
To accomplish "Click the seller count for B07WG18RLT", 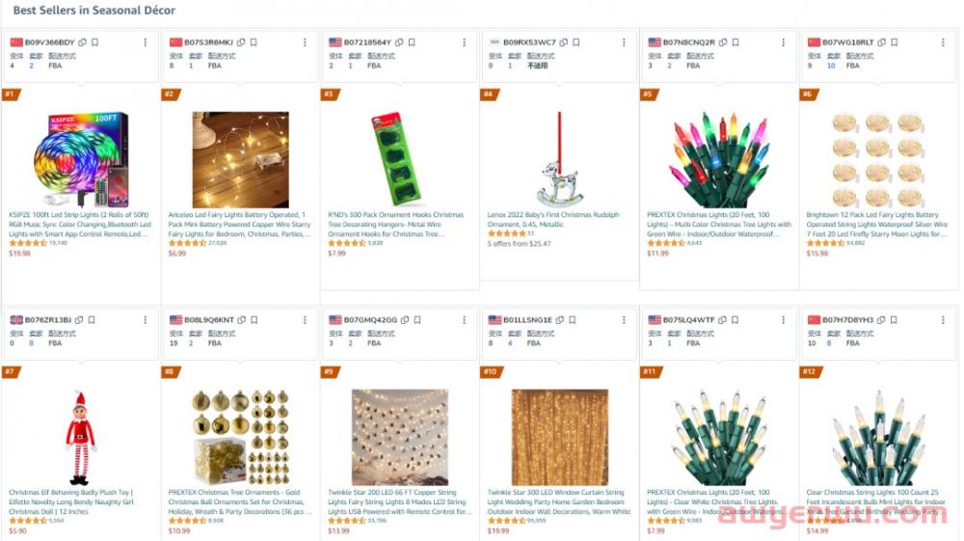I will coord(831,66).
